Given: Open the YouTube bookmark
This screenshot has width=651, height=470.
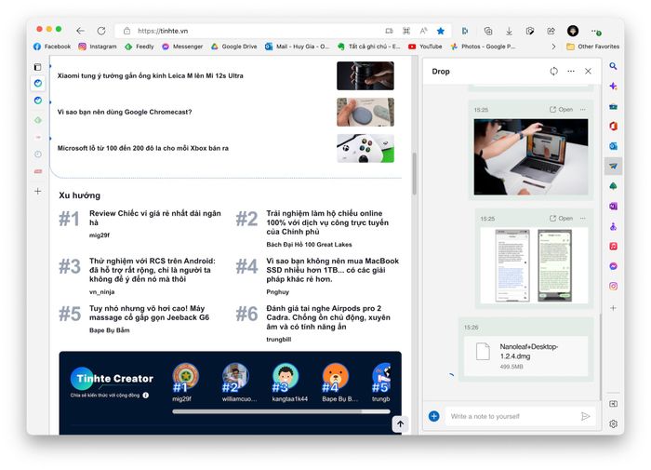Looking at the screenshot, I should point(425,47).
